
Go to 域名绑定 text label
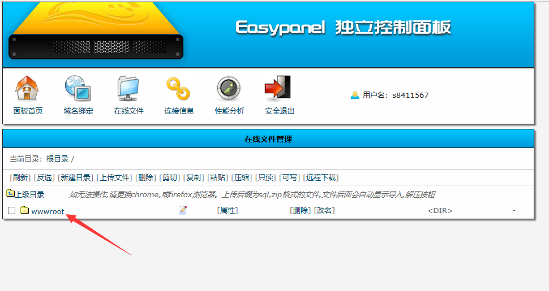coord(79,111)
